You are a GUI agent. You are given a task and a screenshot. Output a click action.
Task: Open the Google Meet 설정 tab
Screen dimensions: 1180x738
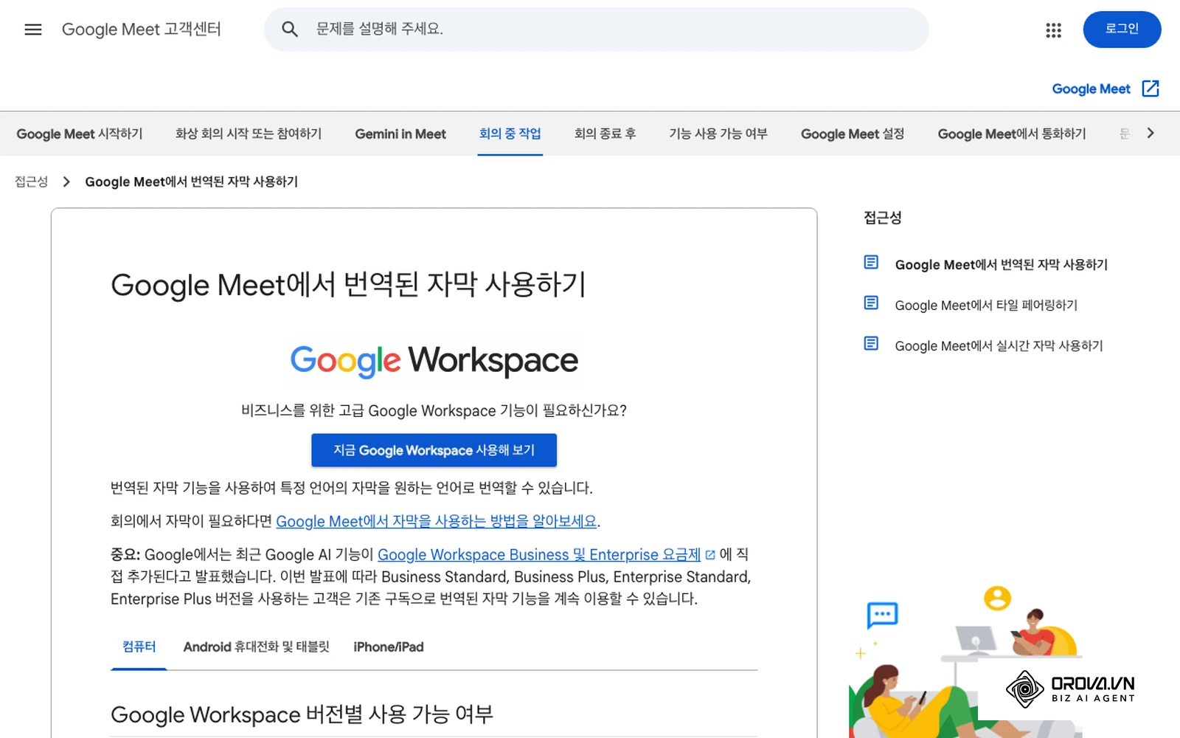(853, 134)
